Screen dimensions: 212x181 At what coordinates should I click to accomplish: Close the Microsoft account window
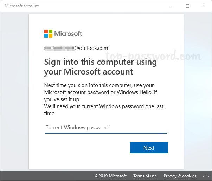coord(204,6)
